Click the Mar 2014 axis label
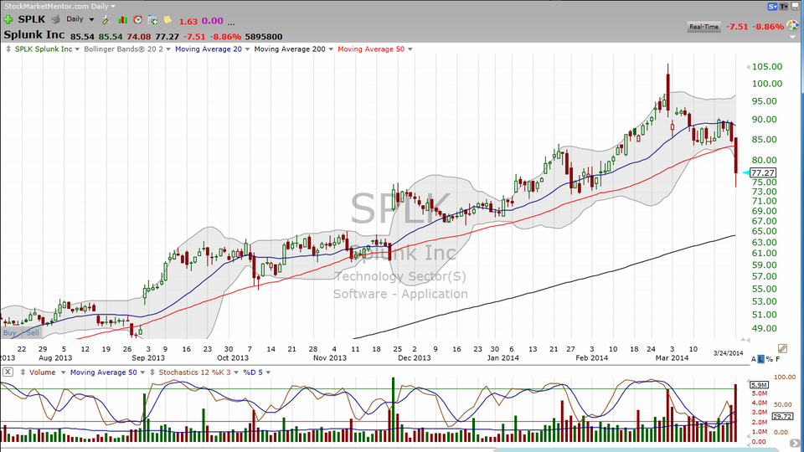Viewport: 804px width, 452px height. (672, 357)
